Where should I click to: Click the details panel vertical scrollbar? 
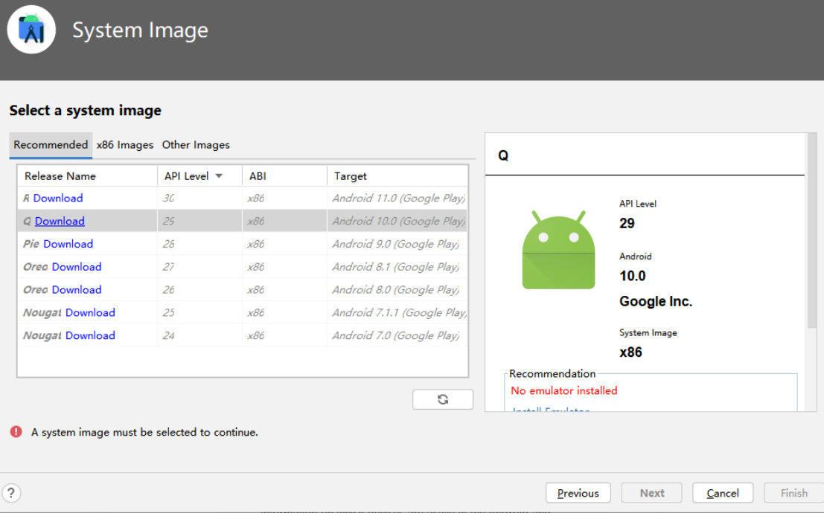811,231
